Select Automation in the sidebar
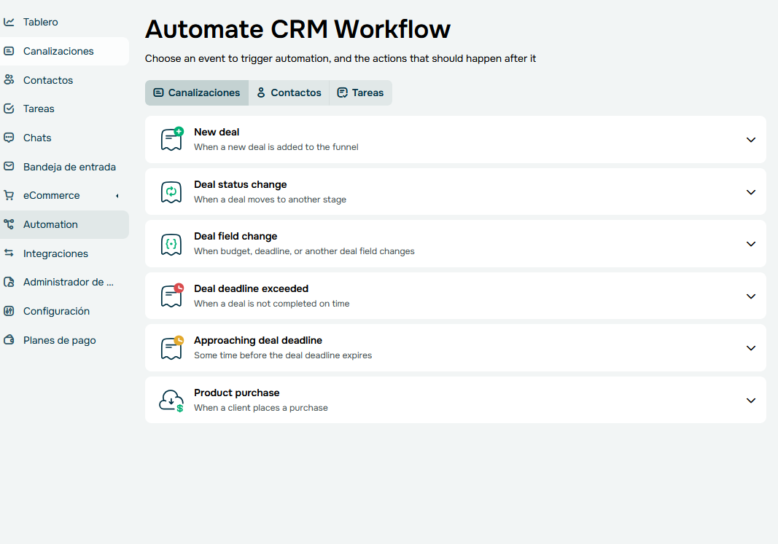778x544 pixels. point(50,224)
